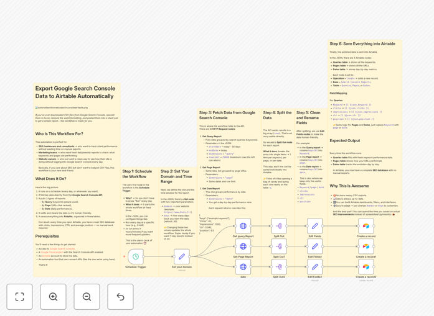The height and width of the screenshot is (316, 434).
Task: Open the Airtable Create a record1 node
Action: pyautogui.click(x=366, y=246)
